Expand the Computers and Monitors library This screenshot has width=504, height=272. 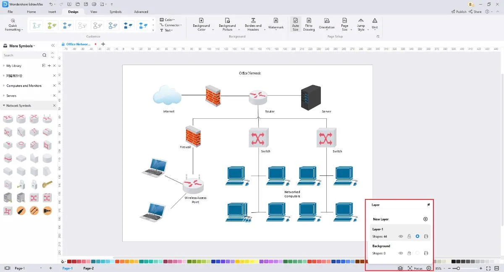4,86
